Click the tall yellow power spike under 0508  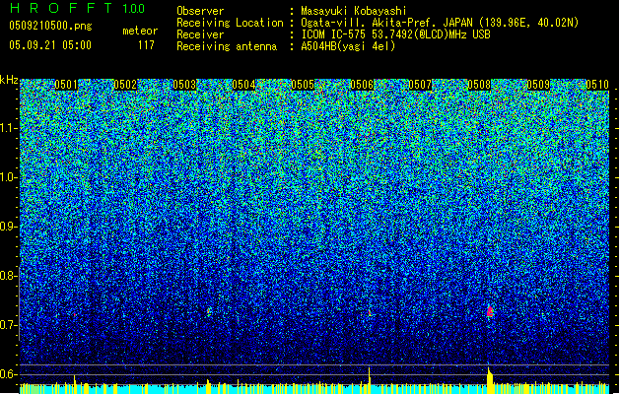pyautogui.click(x=490, y=380)
